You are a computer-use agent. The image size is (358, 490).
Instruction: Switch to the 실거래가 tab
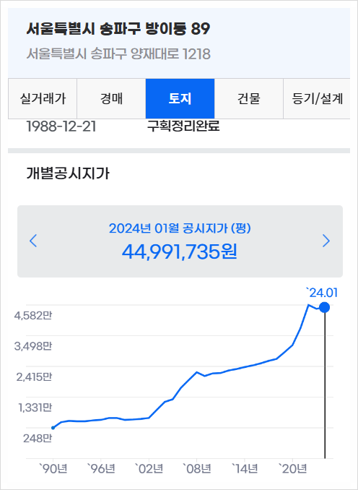click(43, 99)
